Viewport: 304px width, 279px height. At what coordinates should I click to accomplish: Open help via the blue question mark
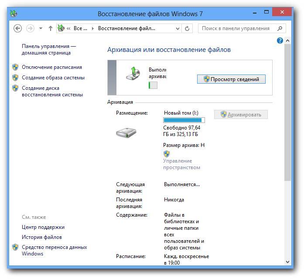[x=280, y=41]
